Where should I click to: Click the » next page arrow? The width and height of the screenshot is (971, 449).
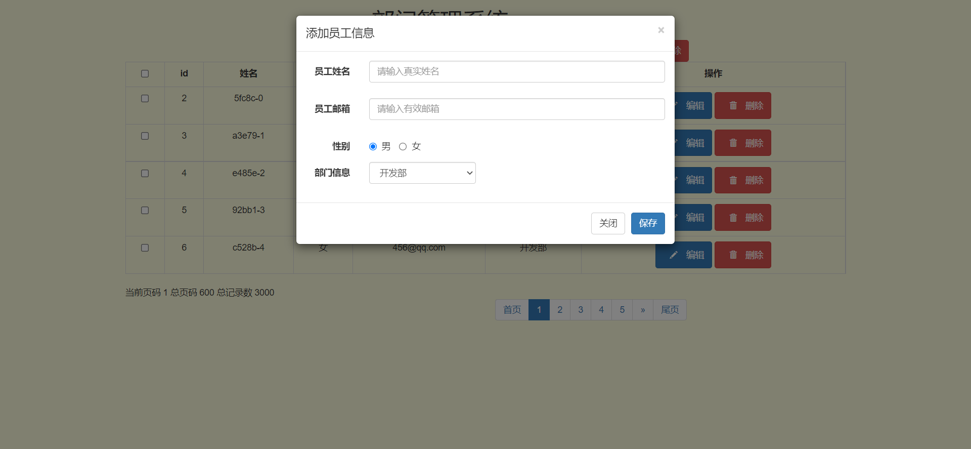(x=643, y=310)
